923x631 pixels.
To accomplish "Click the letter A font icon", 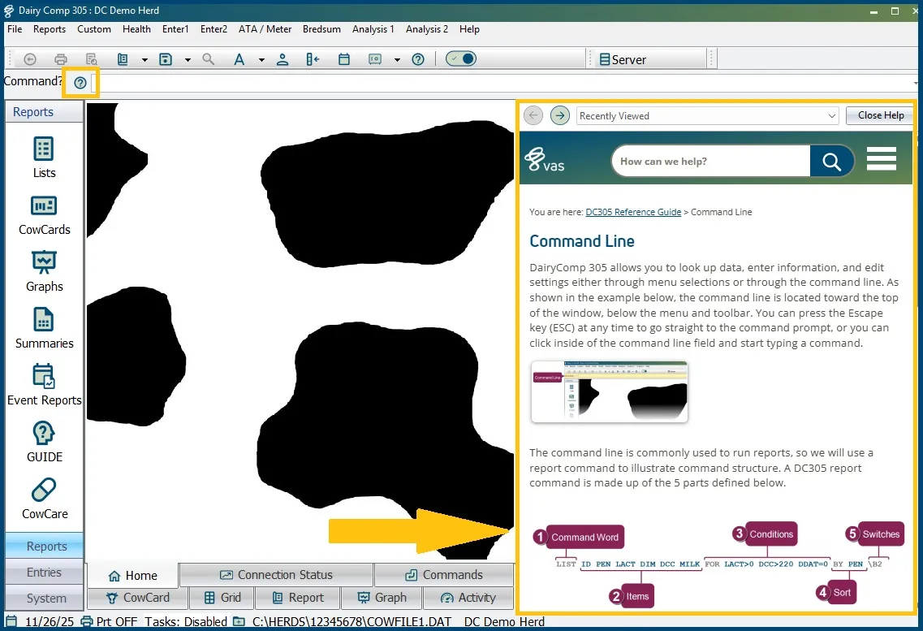I will (239, 58).
